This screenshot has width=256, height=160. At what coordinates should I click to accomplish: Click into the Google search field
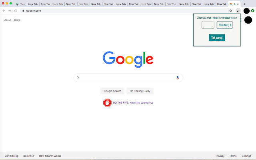tap(127, 78)
